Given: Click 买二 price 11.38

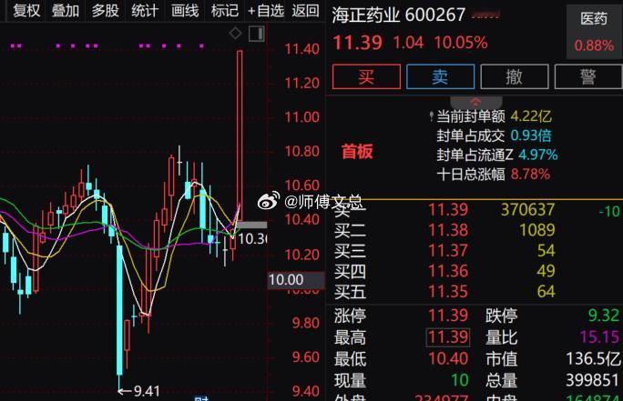Looking at the screenshot, I should [448, 230].
